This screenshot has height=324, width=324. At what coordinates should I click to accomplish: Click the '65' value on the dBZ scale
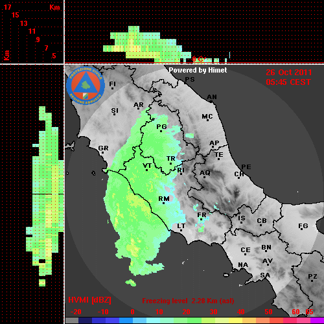tap(309, 312)
